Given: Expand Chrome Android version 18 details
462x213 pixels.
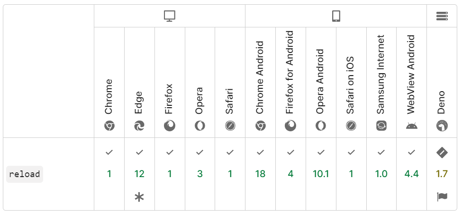Looking at the screenshot, I should (260, 174).
